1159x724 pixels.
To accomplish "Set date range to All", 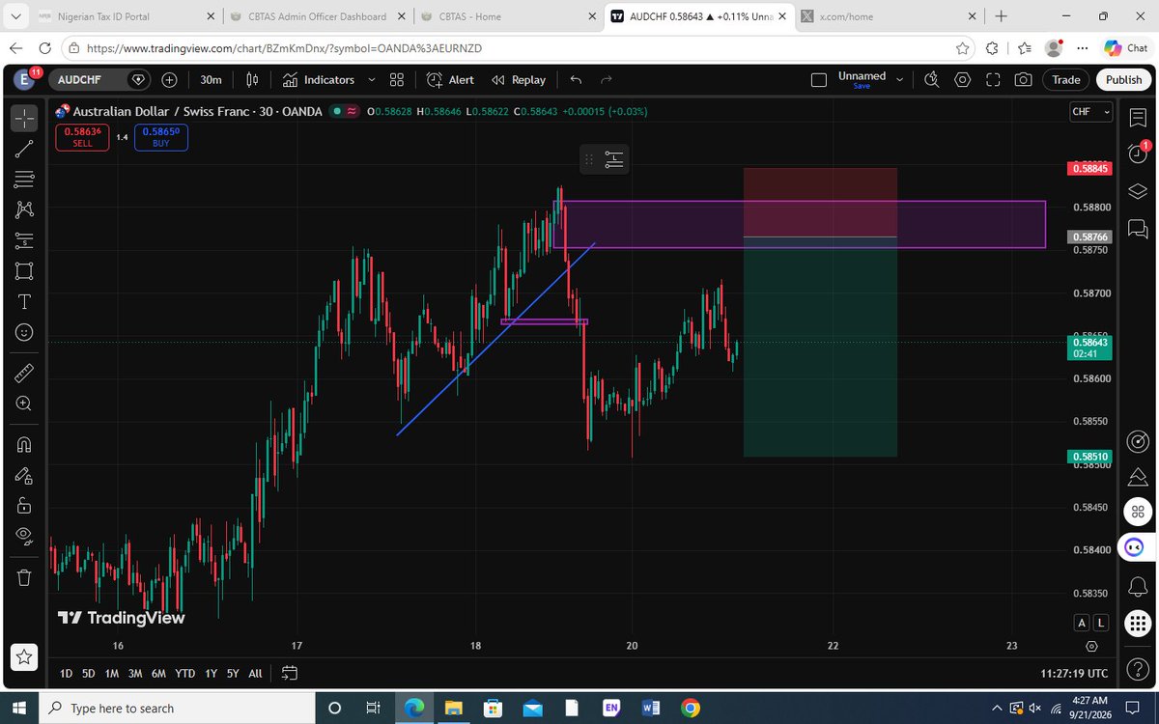I will pos(255,673).
